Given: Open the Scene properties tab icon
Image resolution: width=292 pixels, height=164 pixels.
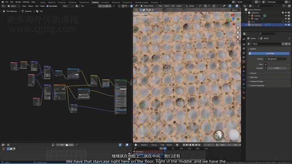Looking at the screenshot, I should pos(244,57).
